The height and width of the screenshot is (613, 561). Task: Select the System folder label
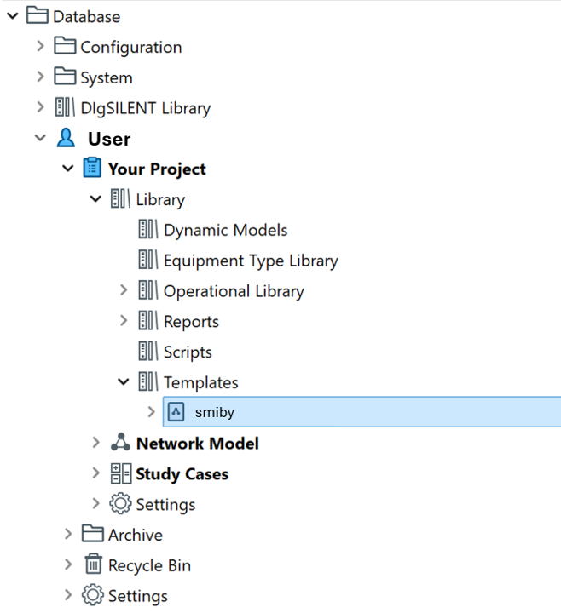pyautogui.click(x=107, y=77)
